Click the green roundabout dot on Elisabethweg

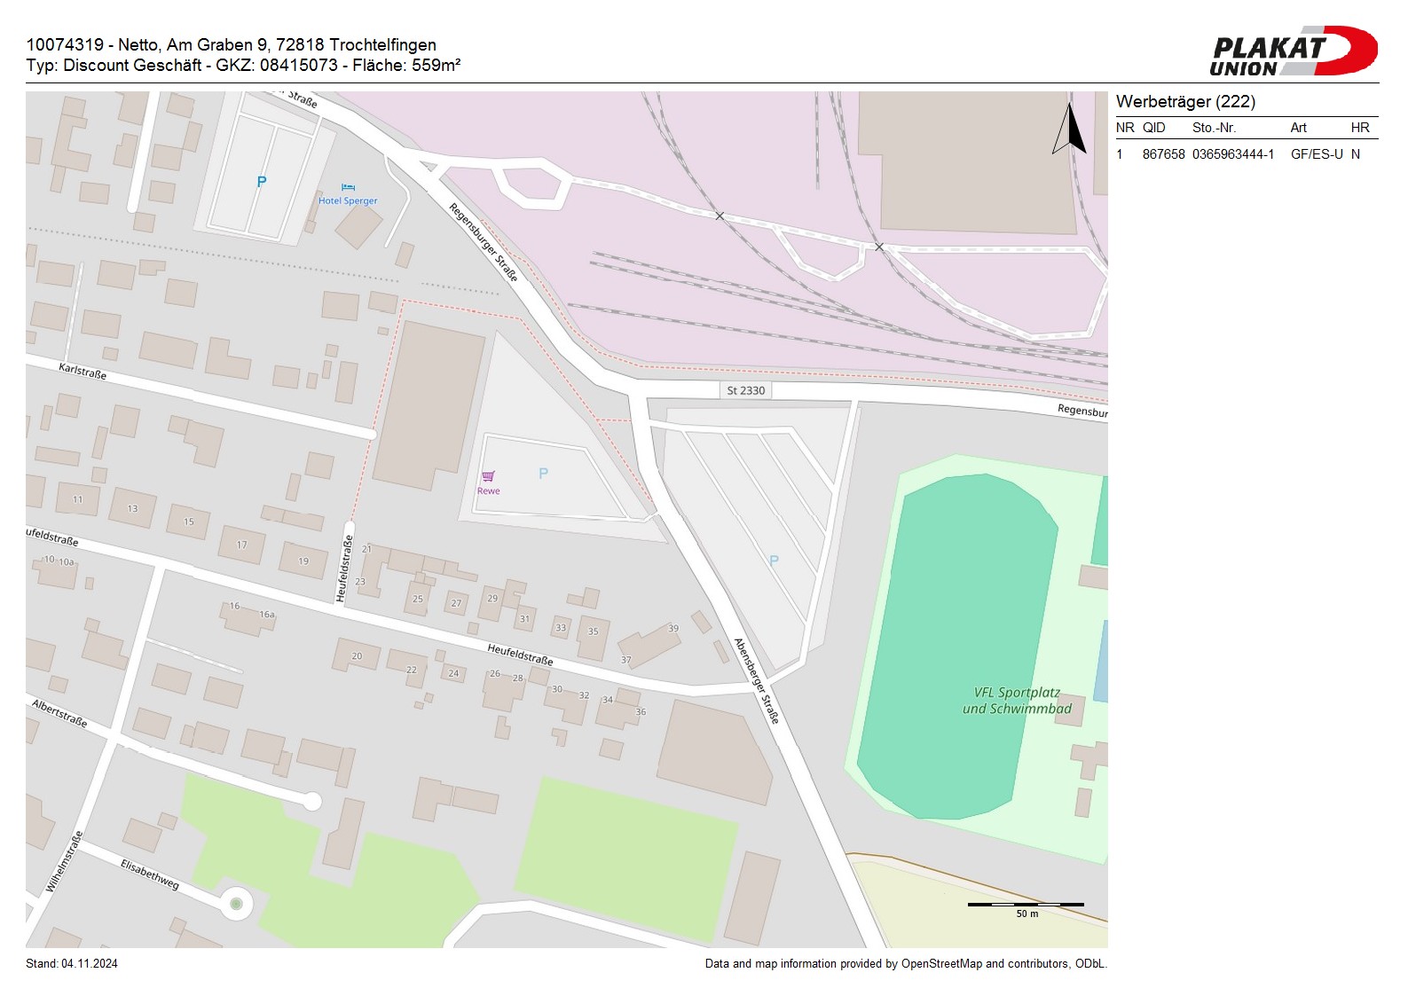tap(236, 904)
